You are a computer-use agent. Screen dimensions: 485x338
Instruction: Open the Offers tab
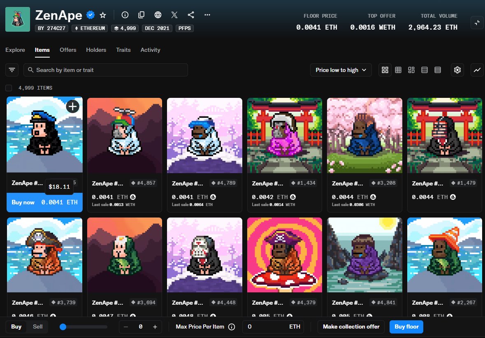click(x=68, y=50)
